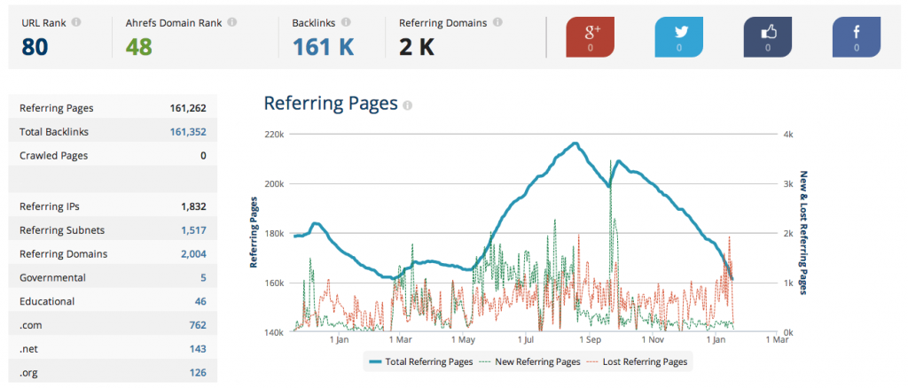This screenshot has height=388, width=908.
Task: Open .net domains count 143
Action: [x=198, y=349]
